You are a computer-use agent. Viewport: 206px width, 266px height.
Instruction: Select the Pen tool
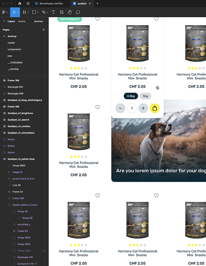(44, 12)
